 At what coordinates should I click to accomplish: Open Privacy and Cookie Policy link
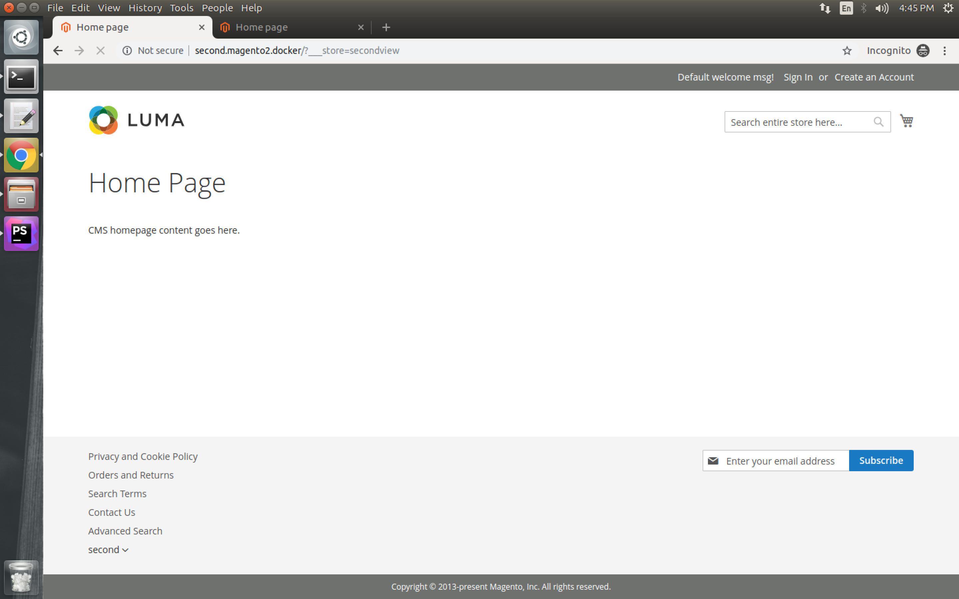(x=143, y=457)
